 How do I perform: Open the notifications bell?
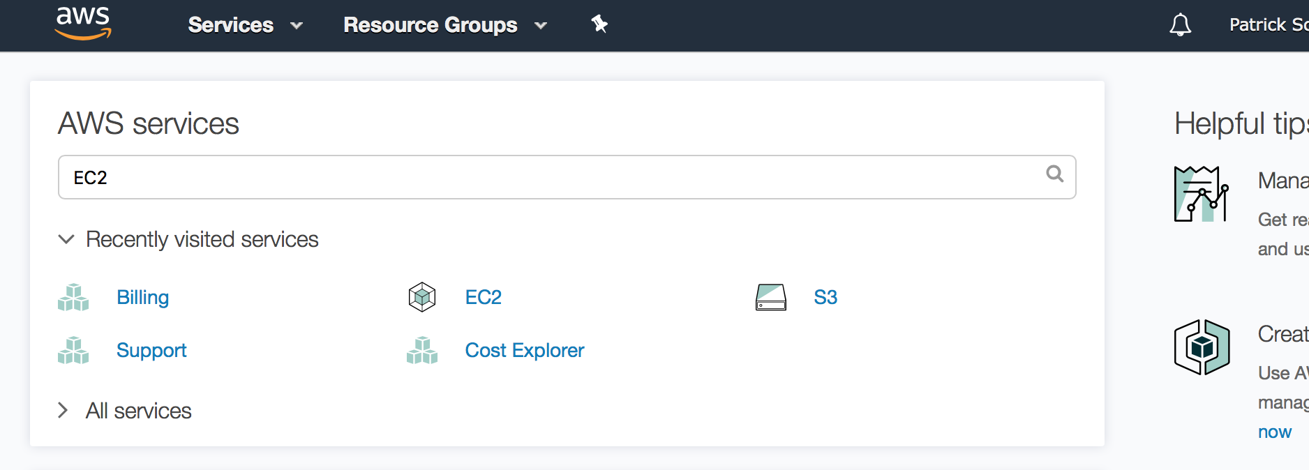1180,25
